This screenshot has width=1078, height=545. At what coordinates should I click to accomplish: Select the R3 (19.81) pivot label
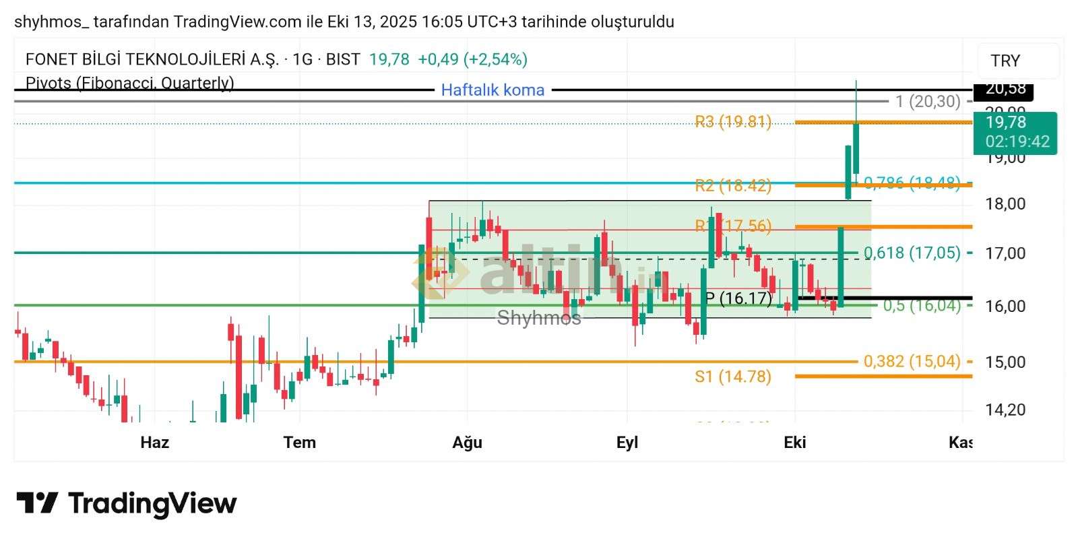click(733, 121)
